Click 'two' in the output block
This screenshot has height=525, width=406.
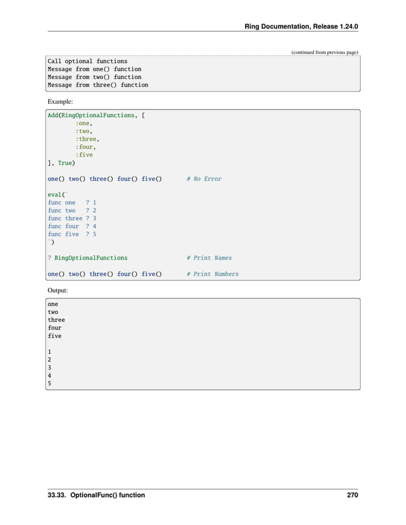tap(53, 312)
